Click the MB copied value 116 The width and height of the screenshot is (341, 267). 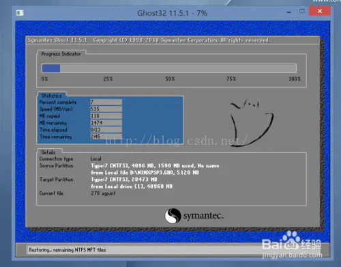[106, 116]
